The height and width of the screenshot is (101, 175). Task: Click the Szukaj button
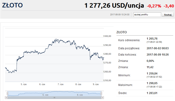pyautogui.click(x=168, y=15)
